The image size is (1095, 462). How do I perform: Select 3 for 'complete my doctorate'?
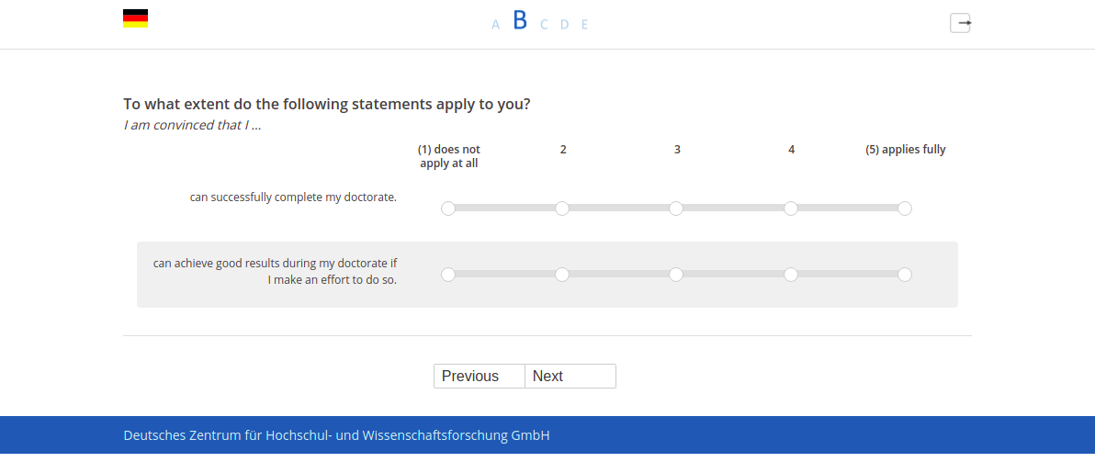click(x=676, y=208)
